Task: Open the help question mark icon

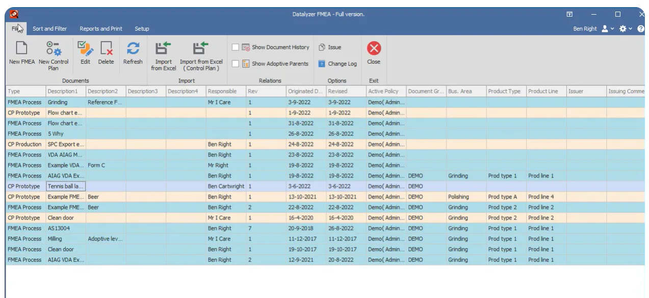Action: click(x=641, y=29)
